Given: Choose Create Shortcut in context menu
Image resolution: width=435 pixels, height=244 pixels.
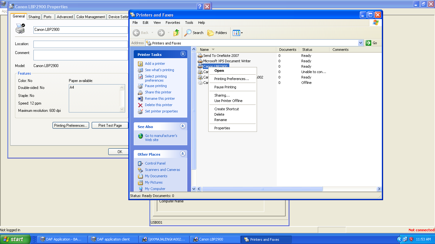Looking at the screenshot, I should pos(232,109).
